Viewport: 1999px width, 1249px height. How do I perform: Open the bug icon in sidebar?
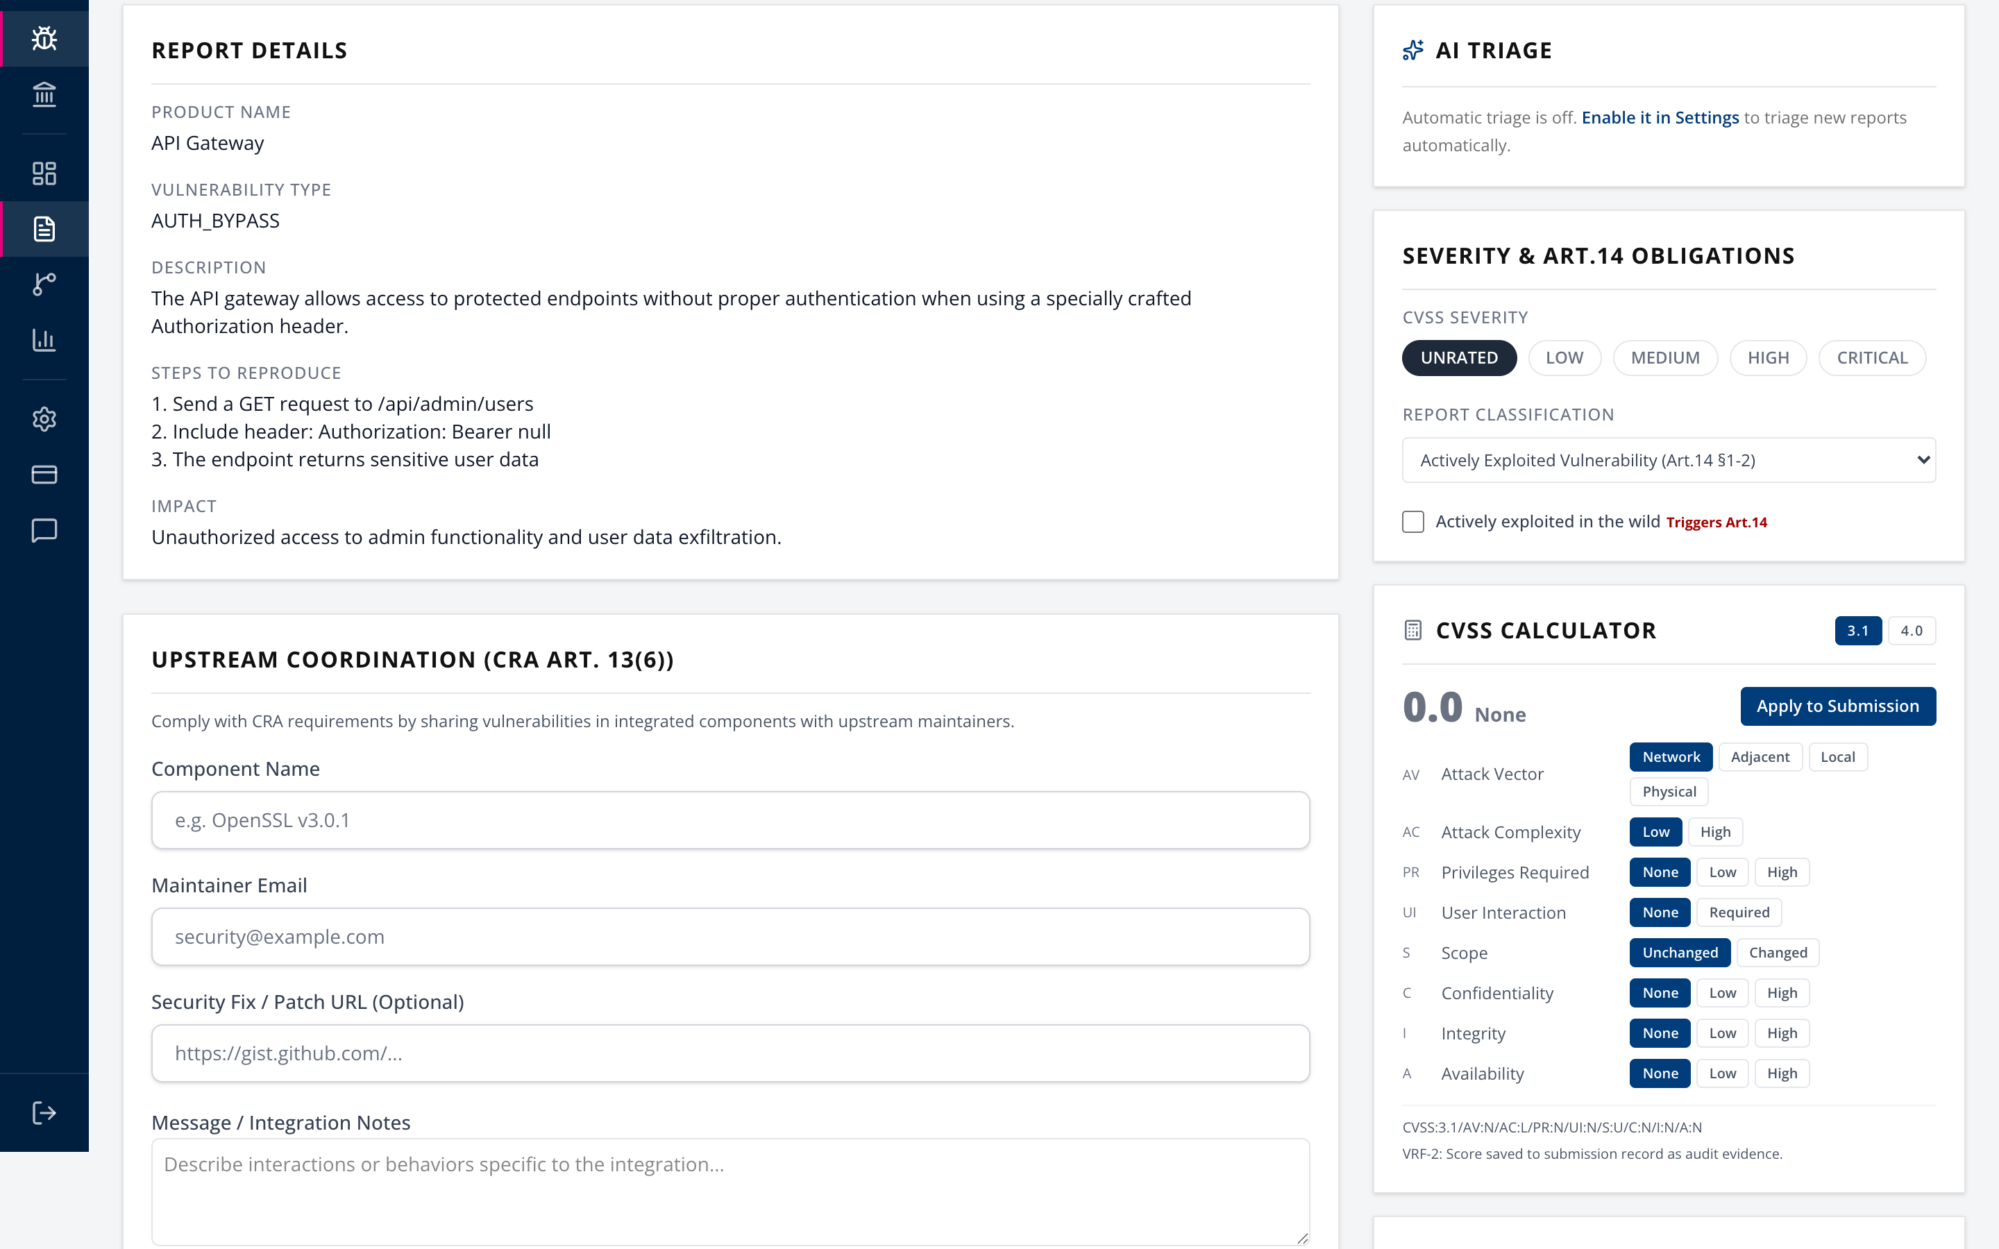[x=44, y=38]
